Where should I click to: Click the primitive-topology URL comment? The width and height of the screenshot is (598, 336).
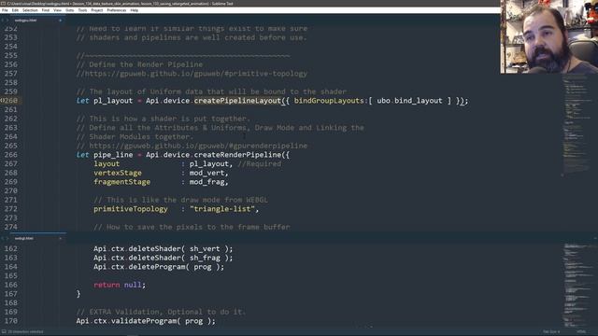192,74
